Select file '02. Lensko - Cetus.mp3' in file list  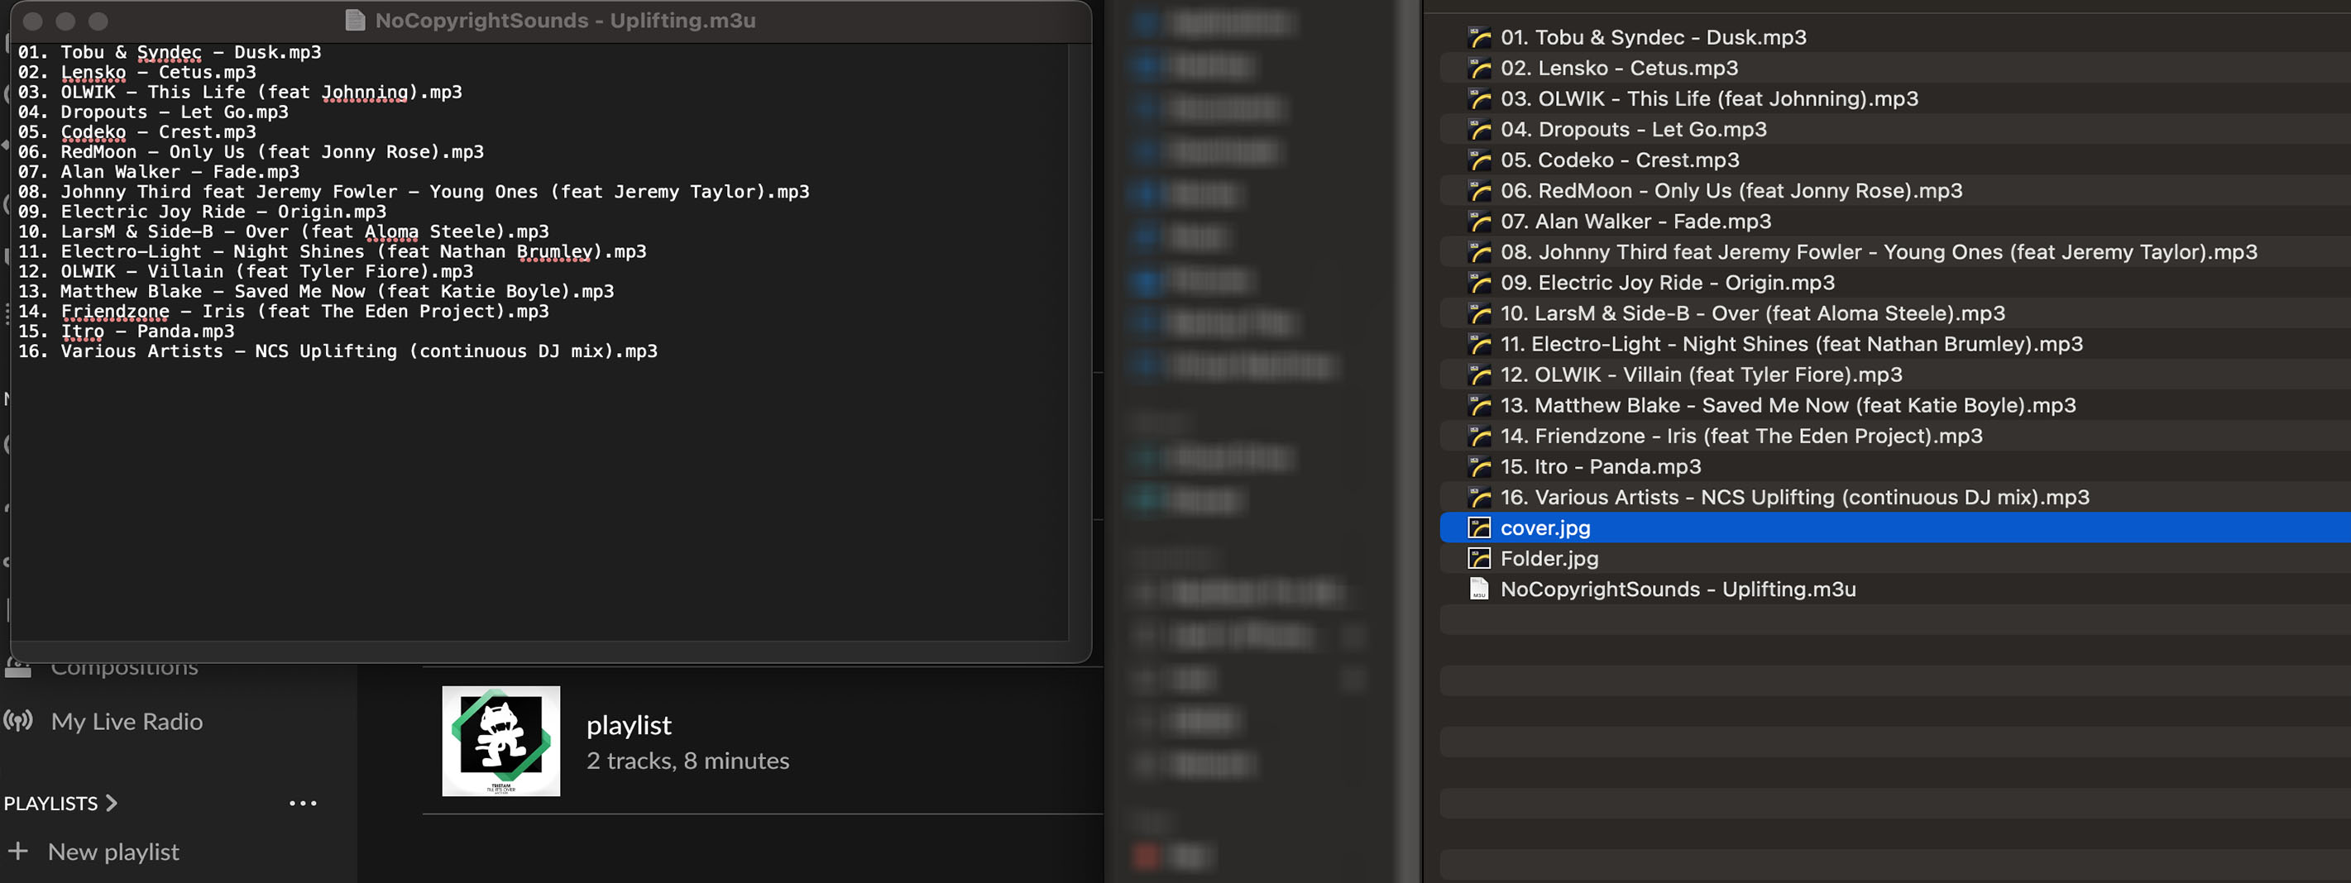(x=1619, y=69)
